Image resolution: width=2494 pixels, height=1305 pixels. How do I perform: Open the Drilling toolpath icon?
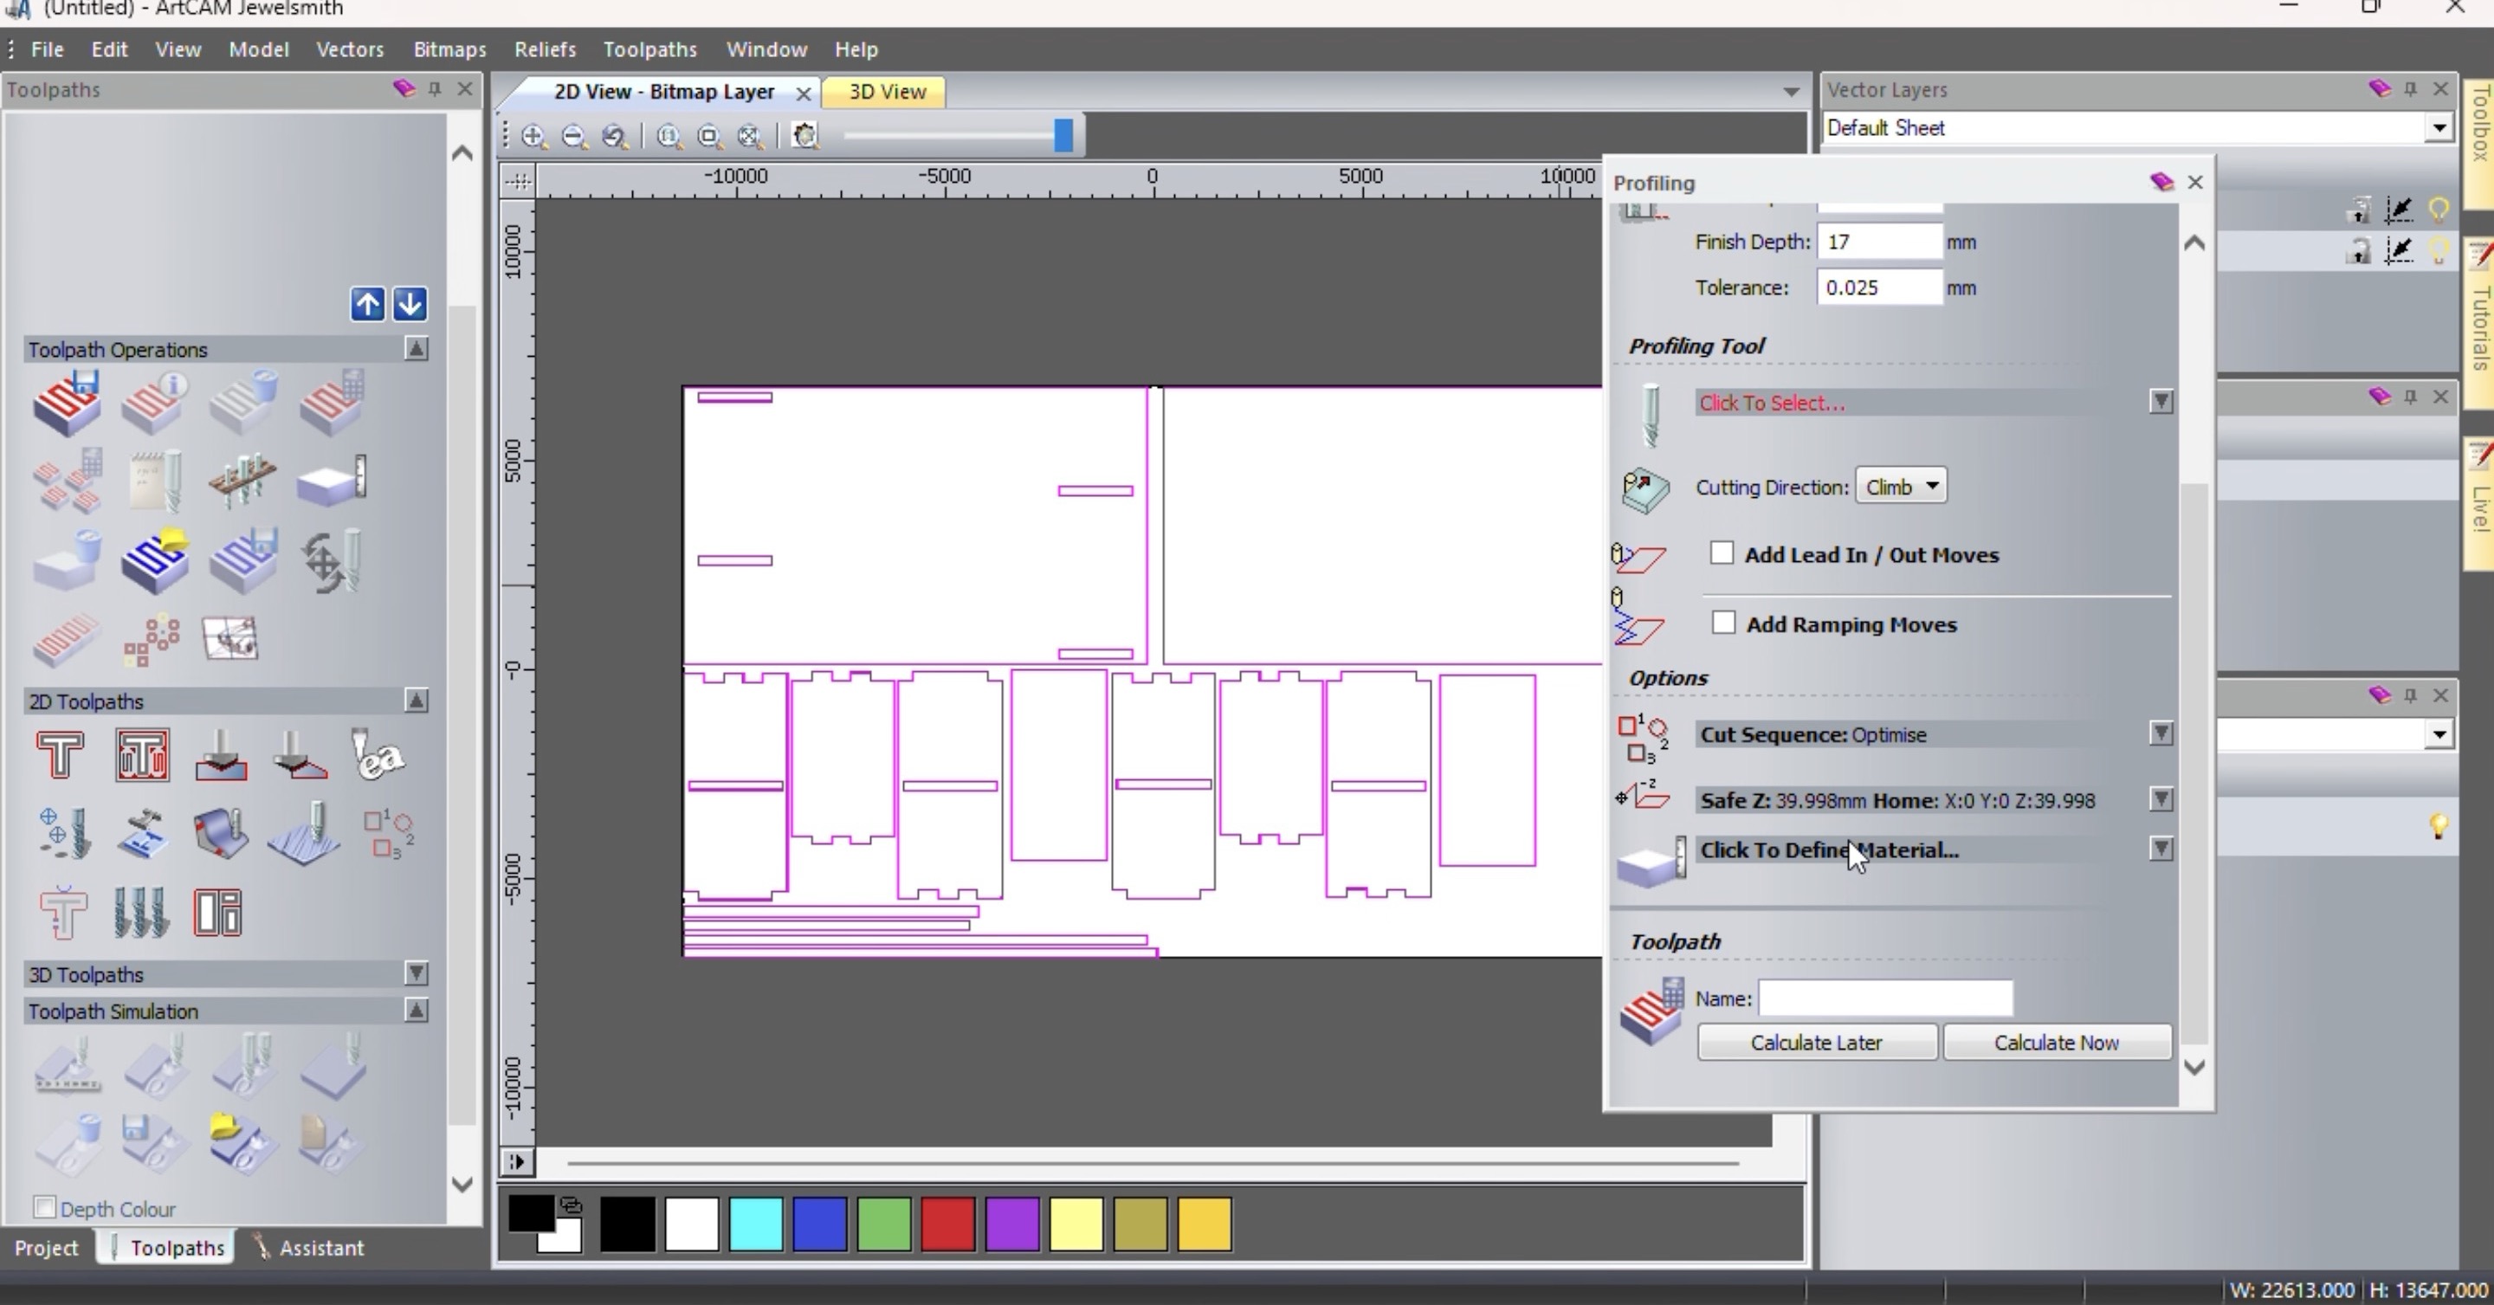(64, 832)
